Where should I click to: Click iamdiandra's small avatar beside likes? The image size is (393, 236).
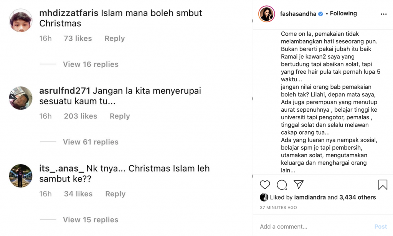click(x=264, y=197)
